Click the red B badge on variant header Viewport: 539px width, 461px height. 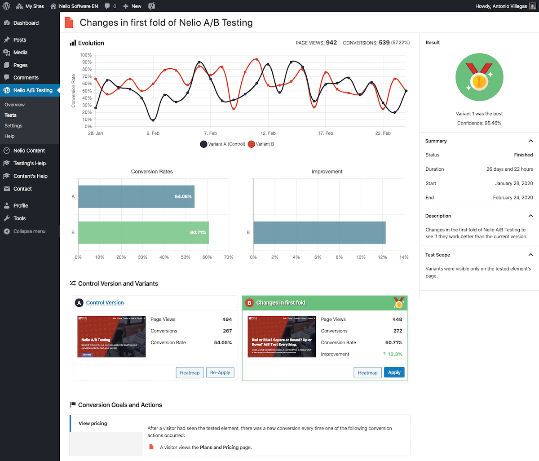(249, 303)
